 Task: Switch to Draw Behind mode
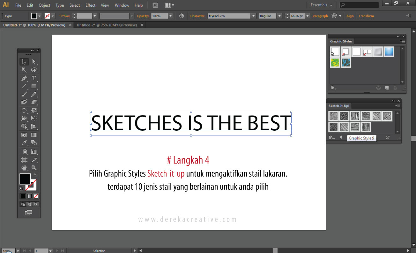click(x=29, y=204)
